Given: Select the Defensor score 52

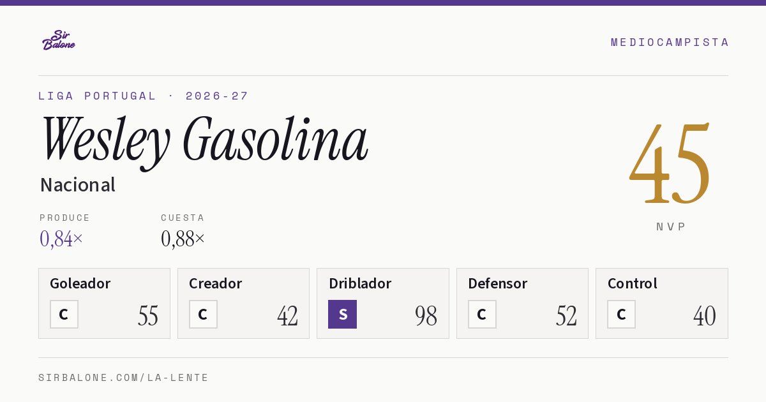Looking at the screenshot, I should (x=566, y=316).
